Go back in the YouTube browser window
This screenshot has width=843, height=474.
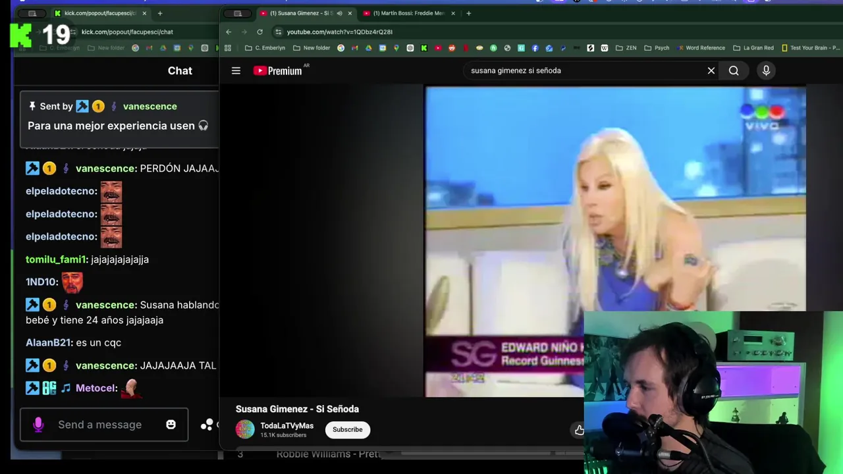[229, 32]
